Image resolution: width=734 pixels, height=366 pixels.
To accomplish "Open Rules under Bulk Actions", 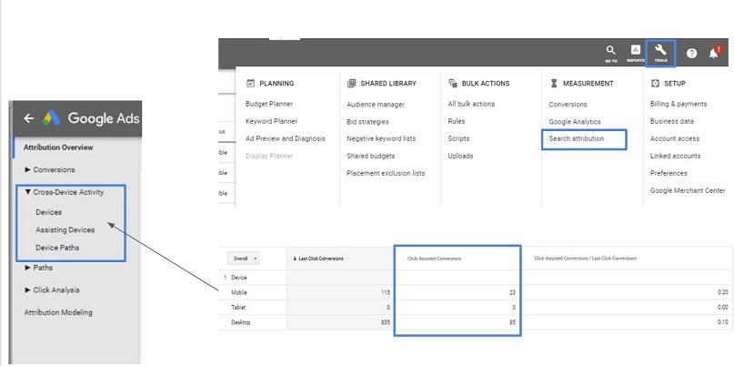I will point(457,121).
